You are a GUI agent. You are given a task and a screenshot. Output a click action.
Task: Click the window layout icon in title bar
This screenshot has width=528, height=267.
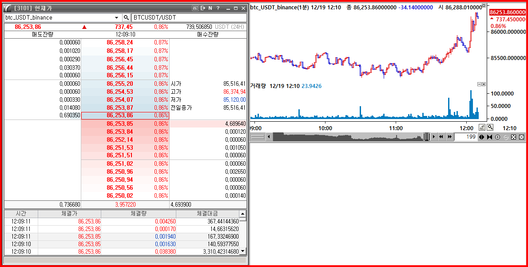[x=195, y=8]
